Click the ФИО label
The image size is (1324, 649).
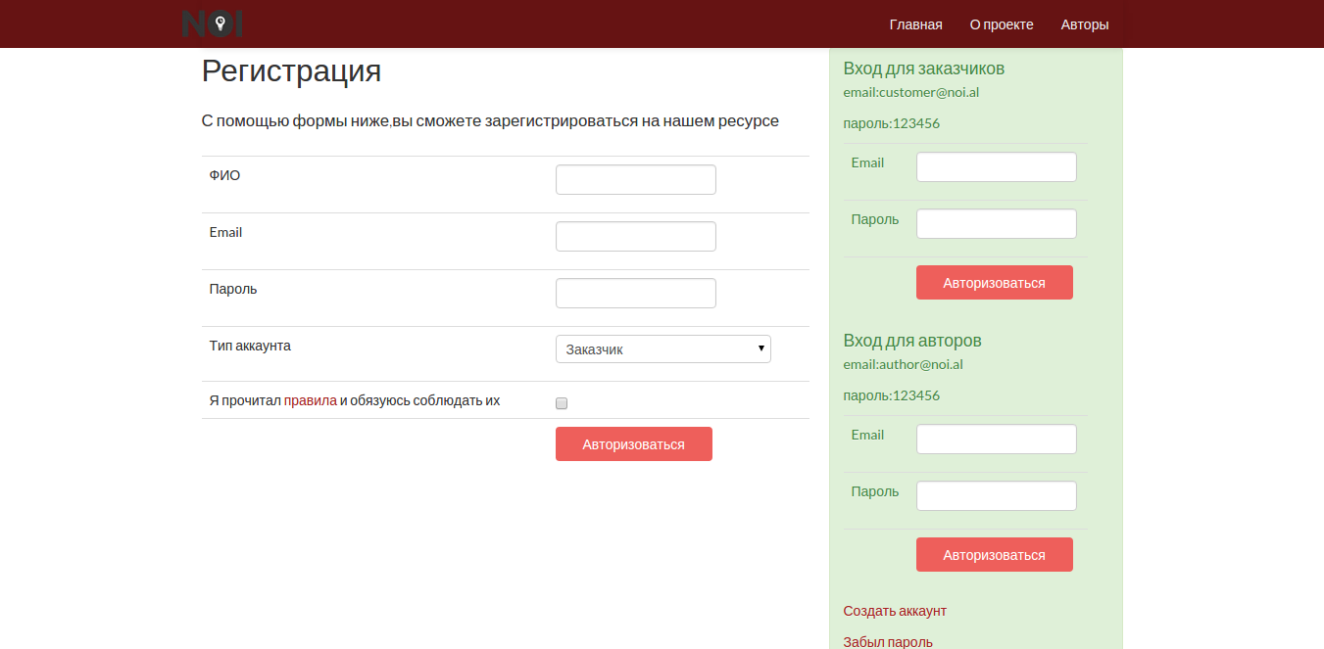click(224, 175)
